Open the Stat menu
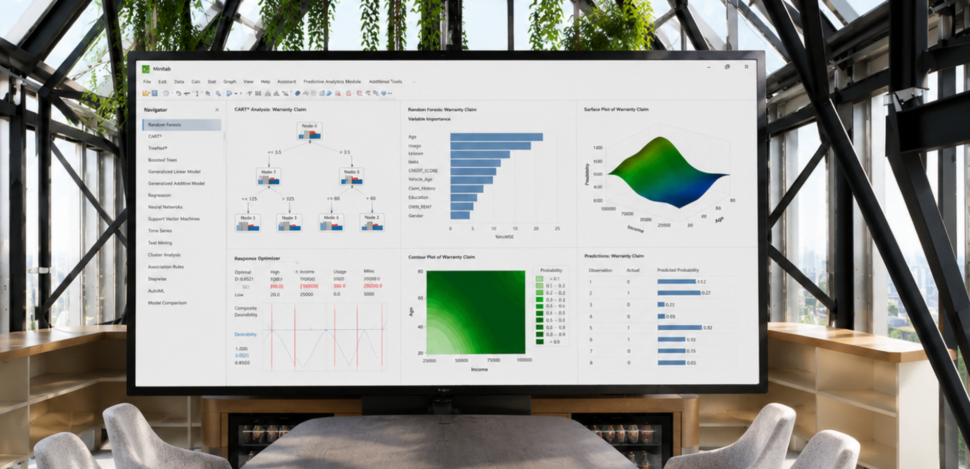970x469 pixels. [x=211, y=82]
